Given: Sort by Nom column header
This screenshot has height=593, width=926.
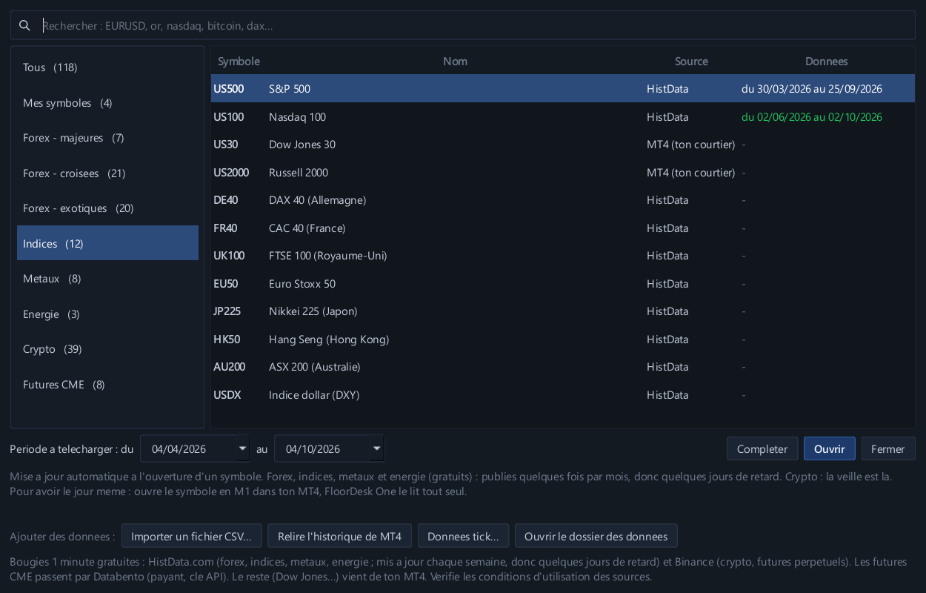Looking at the screenshot, I should click(x=455, y=62).
